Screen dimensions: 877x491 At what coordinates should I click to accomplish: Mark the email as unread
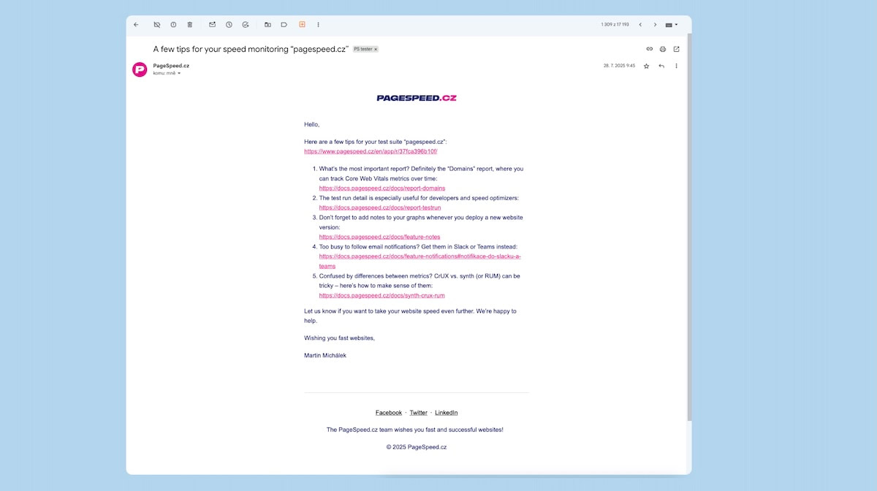click(x=212, y=25)
